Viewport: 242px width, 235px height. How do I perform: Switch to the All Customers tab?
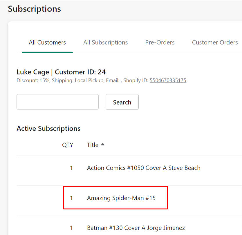47,43
